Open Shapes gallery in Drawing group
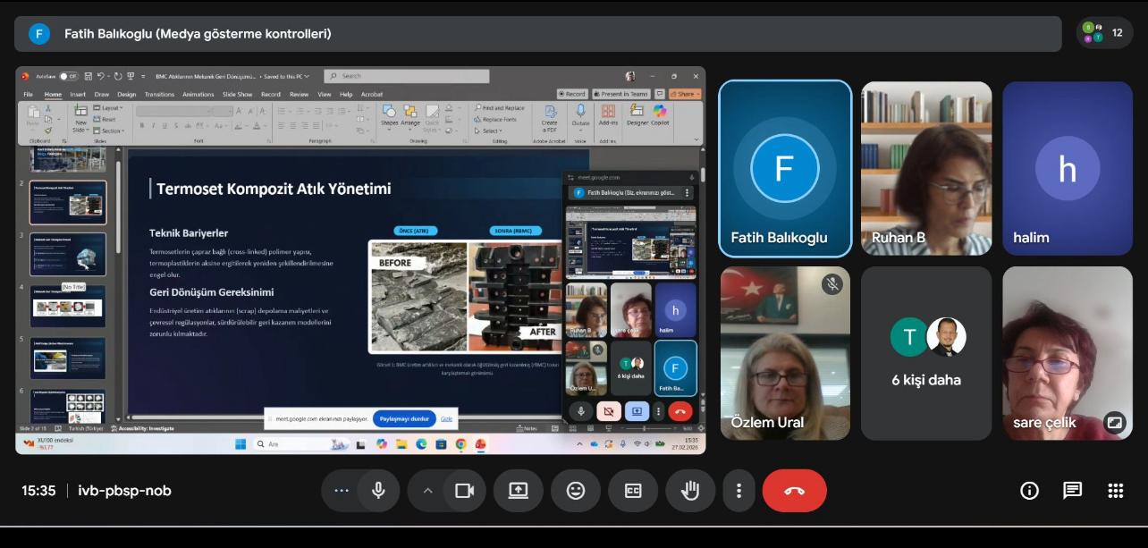This screenshot has width=1148, height=548. tap(390, 116)
